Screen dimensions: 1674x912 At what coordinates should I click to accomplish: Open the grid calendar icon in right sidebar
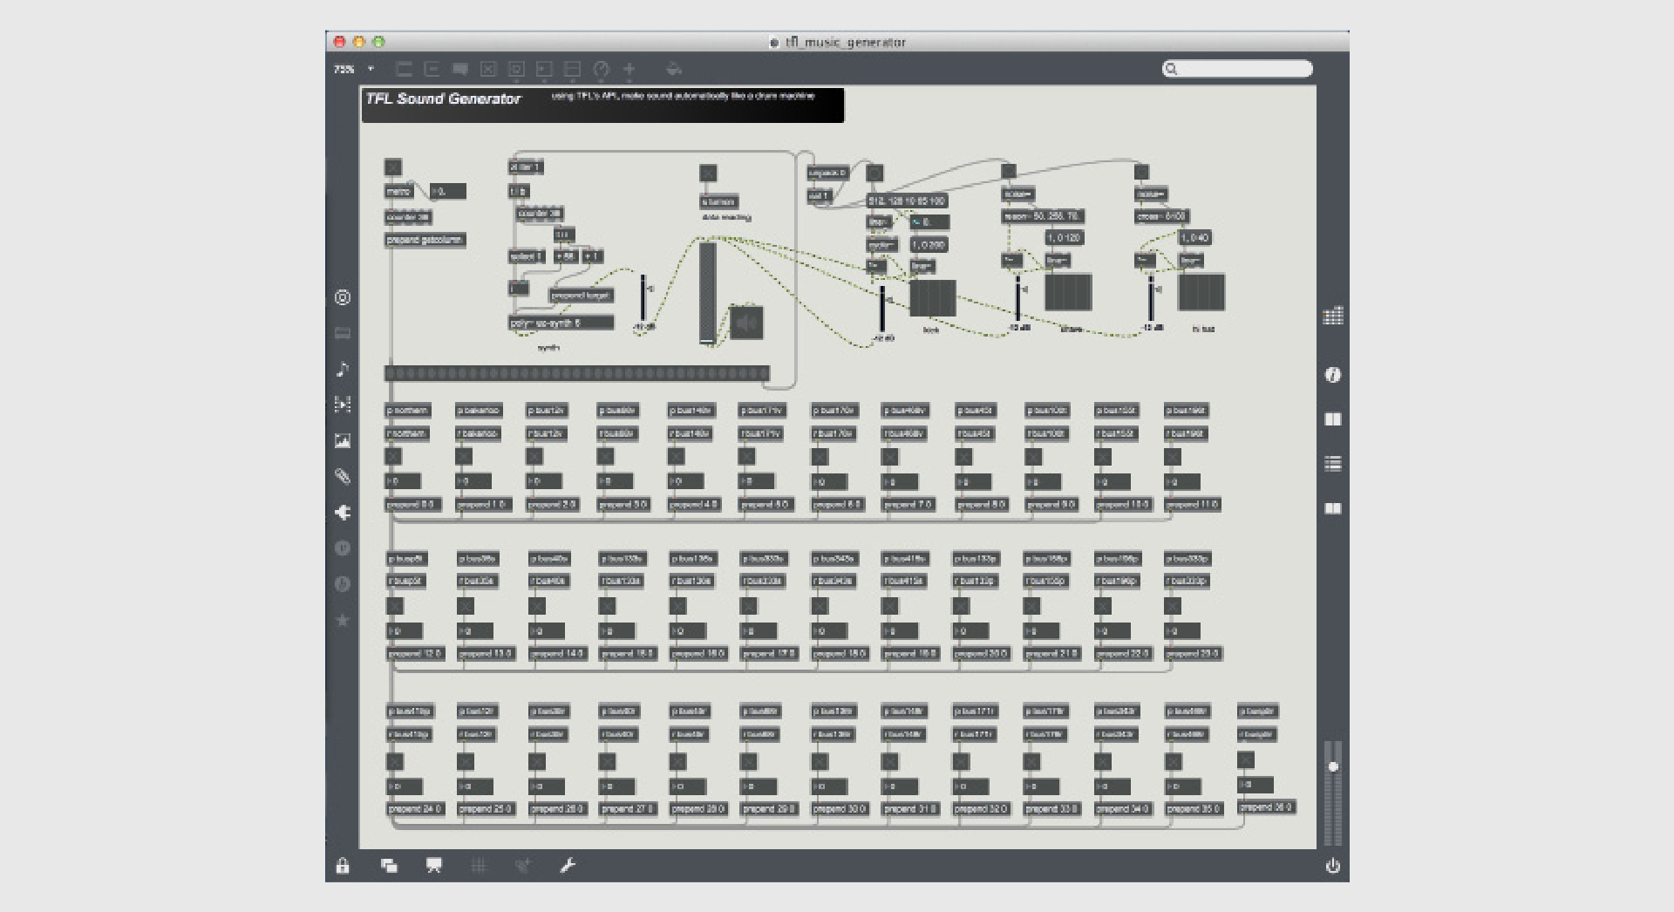pos(1332,316)
